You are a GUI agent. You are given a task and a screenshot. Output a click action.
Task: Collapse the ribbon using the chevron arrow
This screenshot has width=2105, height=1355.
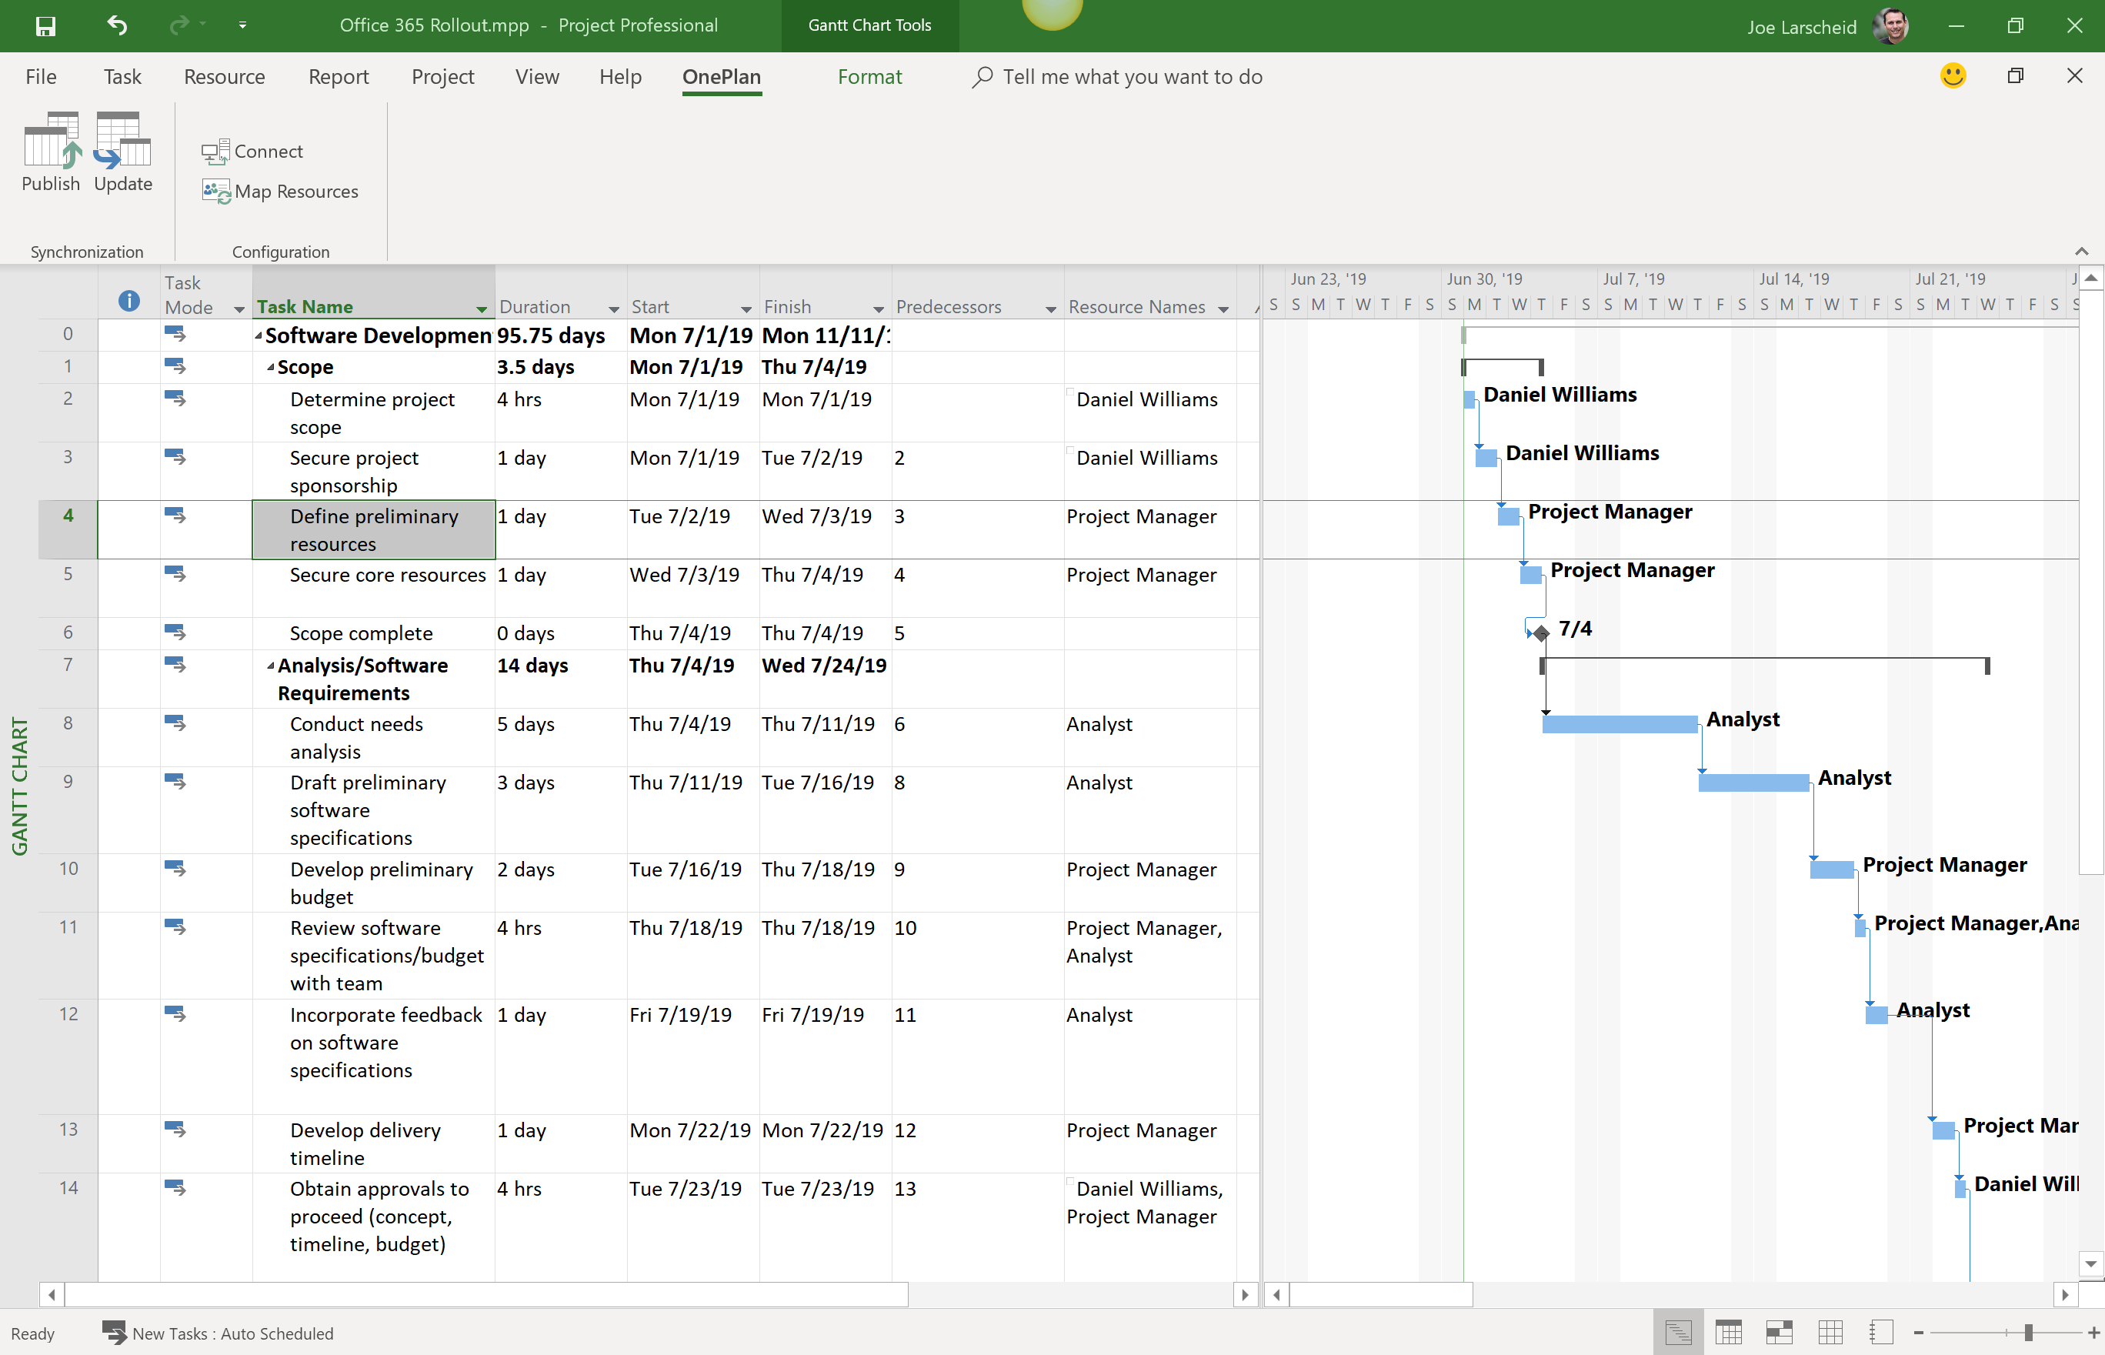pyautogui.click(x=2081, y=250)
